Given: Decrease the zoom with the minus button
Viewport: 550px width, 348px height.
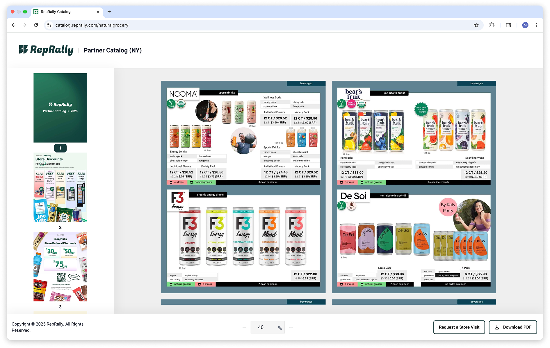Looking at the screenshot, I should coord(244,327).
